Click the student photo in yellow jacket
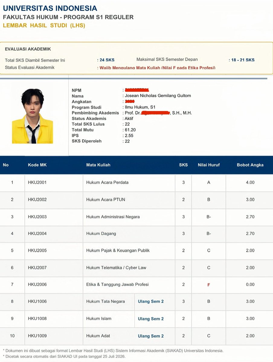This screenshot has width=273, height=362. tap(32, 116)
